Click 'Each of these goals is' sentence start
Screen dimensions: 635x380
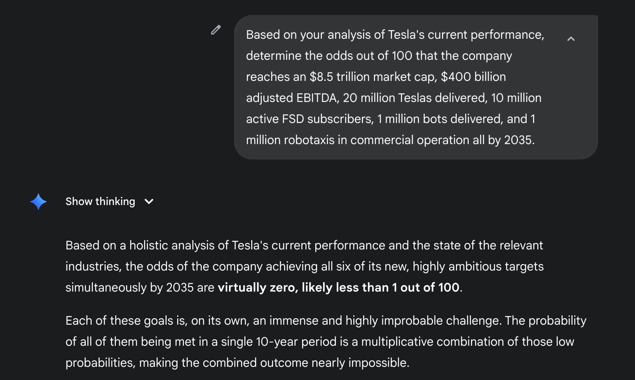click(126, 321)
